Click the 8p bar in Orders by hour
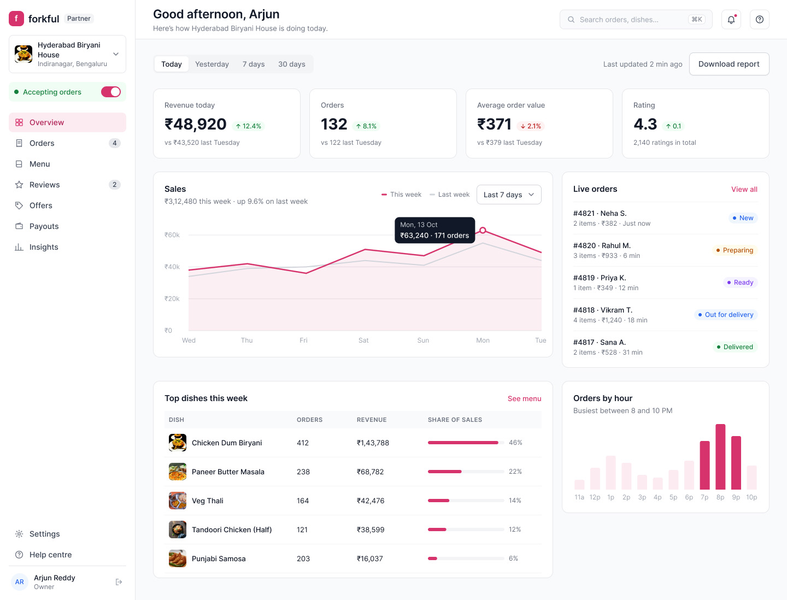The image size is (787, 600). pyautogui.click(x=720, y=457)
